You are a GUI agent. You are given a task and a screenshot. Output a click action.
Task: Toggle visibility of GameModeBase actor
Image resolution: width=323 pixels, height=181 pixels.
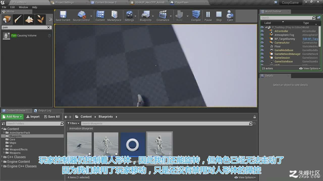262,50
